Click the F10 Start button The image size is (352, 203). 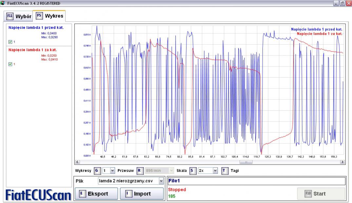[x=321, y=194]
